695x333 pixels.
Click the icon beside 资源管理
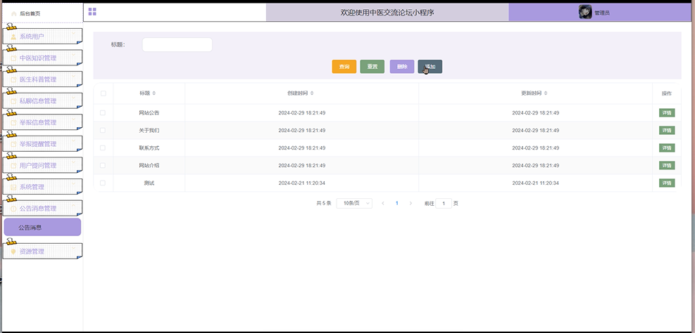click(13, 252)
